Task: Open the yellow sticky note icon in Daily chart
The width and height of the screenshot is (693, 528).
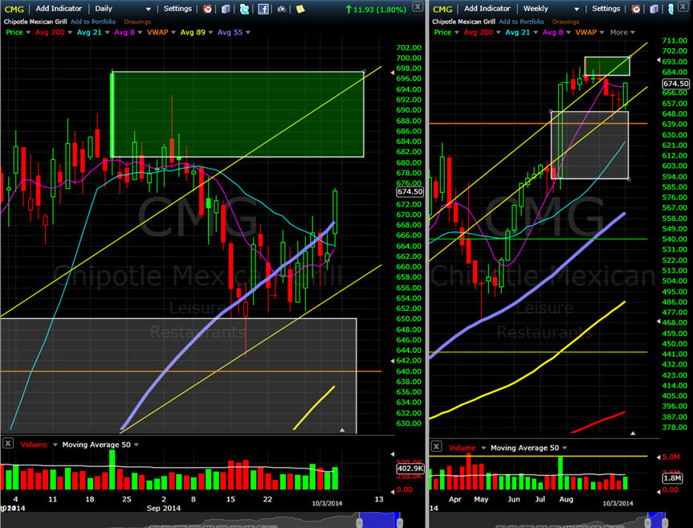Action: (x=300, y=9)
